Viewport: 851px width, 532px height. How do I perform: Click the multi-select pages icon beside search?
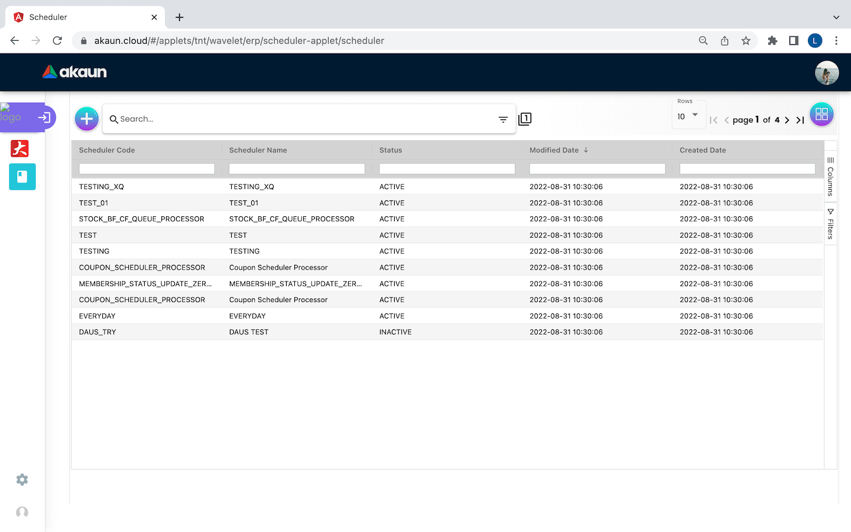[x=525, y=119]
